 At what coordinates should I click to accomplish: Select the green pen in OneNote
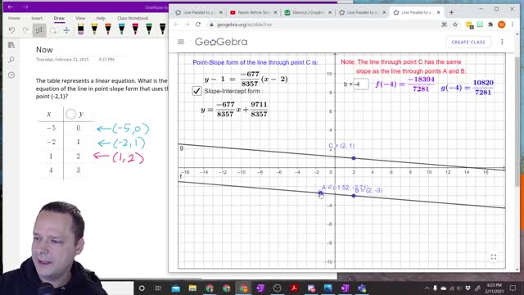point(149,29)
